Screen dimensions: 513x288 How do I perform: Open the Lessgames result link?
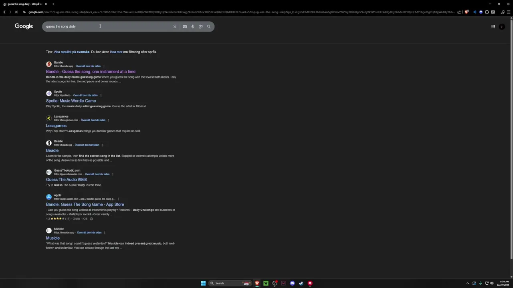click(56, 126)
